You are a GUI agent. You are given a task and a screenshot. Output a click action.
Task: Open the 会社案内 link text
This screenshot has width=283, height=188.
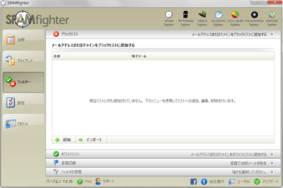(x=217, y=182)
